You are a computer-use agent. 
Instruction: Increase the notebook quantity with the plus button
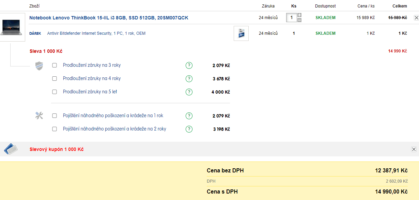pos(299,15)
